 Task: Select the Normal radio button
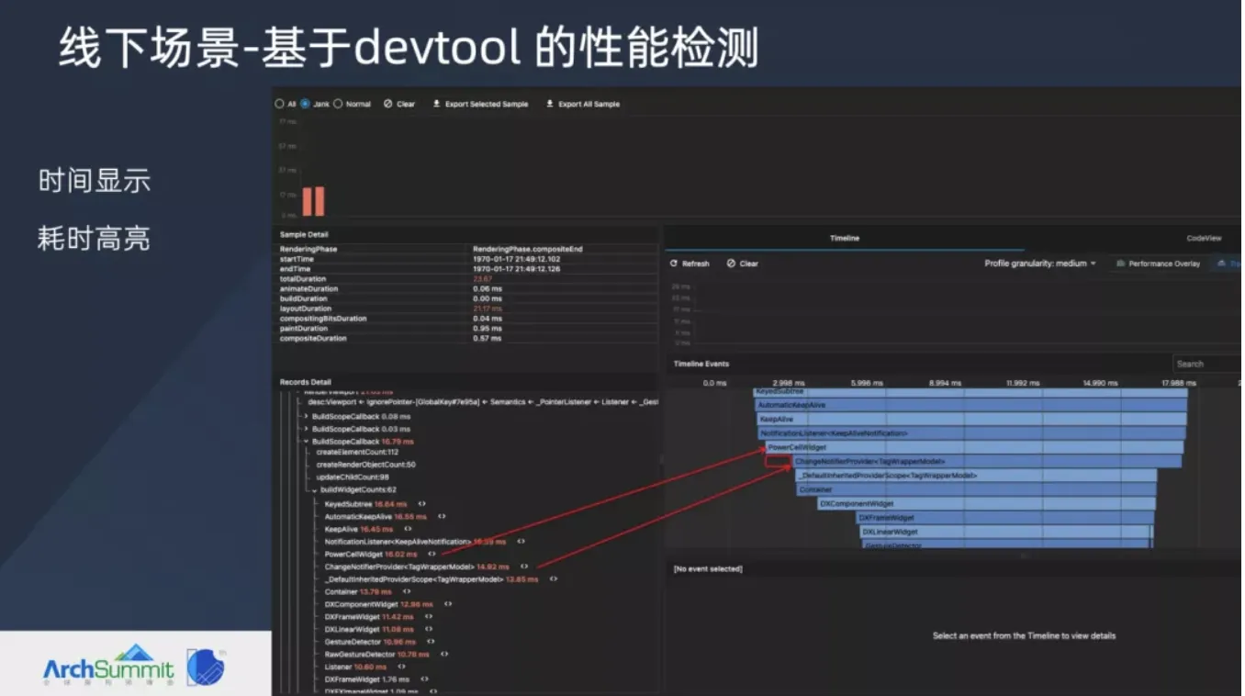tap(338, 104)
